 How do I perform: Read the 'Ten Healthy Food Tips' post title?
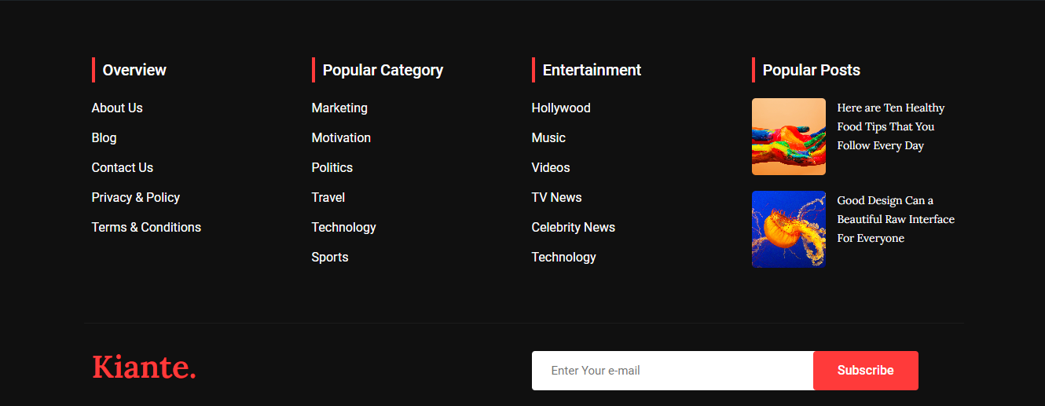pos(889,126)
